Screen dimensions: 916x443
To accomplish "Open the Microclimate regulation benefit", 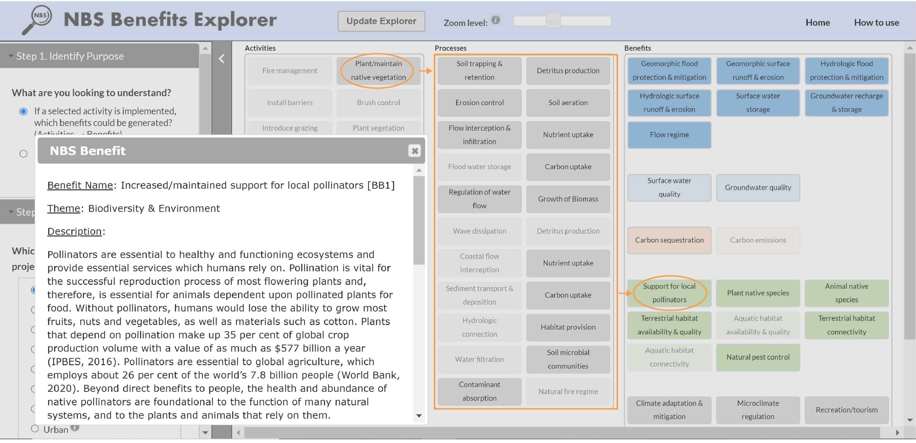I will (758, 410).
